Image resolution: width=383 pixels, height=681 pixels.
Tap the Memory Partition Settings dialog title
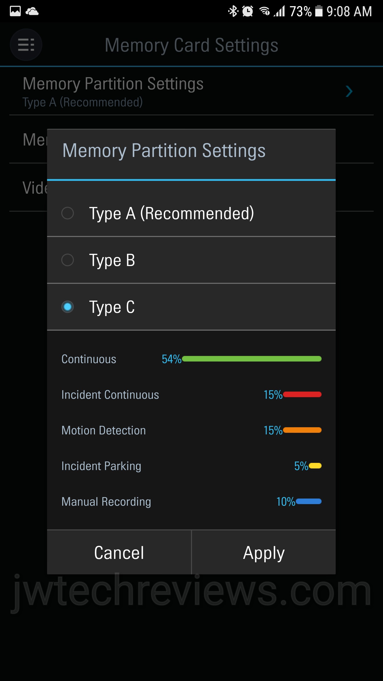[x=164, y=151]
